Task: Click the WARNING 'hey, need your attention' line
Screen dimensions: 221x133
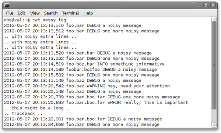Action: (87, 86)
